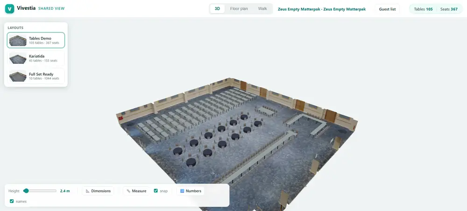Toggle the Numbers button
This screenshot has height=211, width=467.
click(191, 191)
